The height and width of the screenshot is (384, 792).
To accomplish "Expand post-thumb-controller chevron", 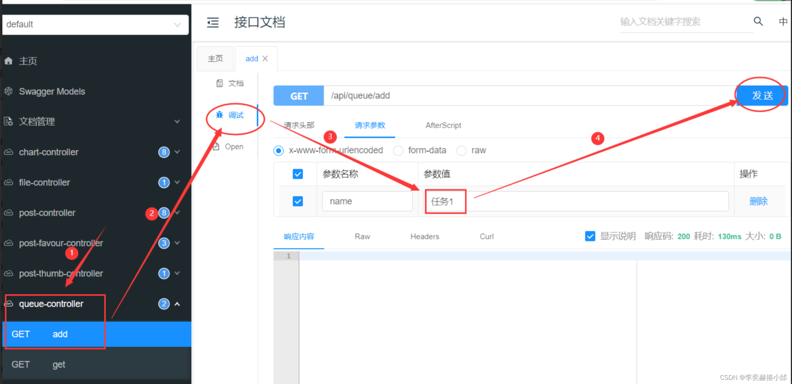I will (x=177, y=273).
